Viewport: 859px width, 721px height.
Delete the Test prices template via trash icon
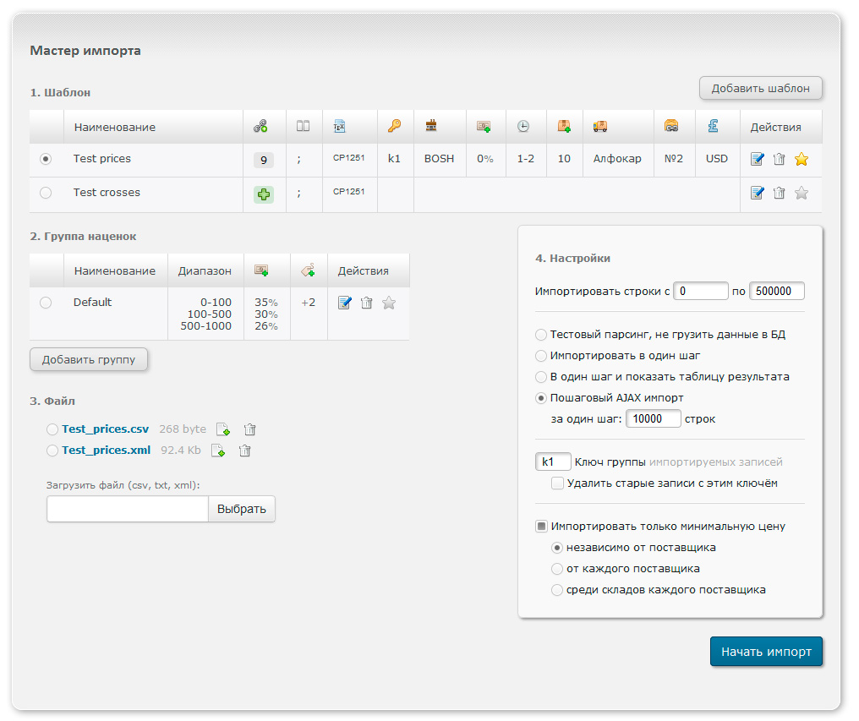click(779, 160)
